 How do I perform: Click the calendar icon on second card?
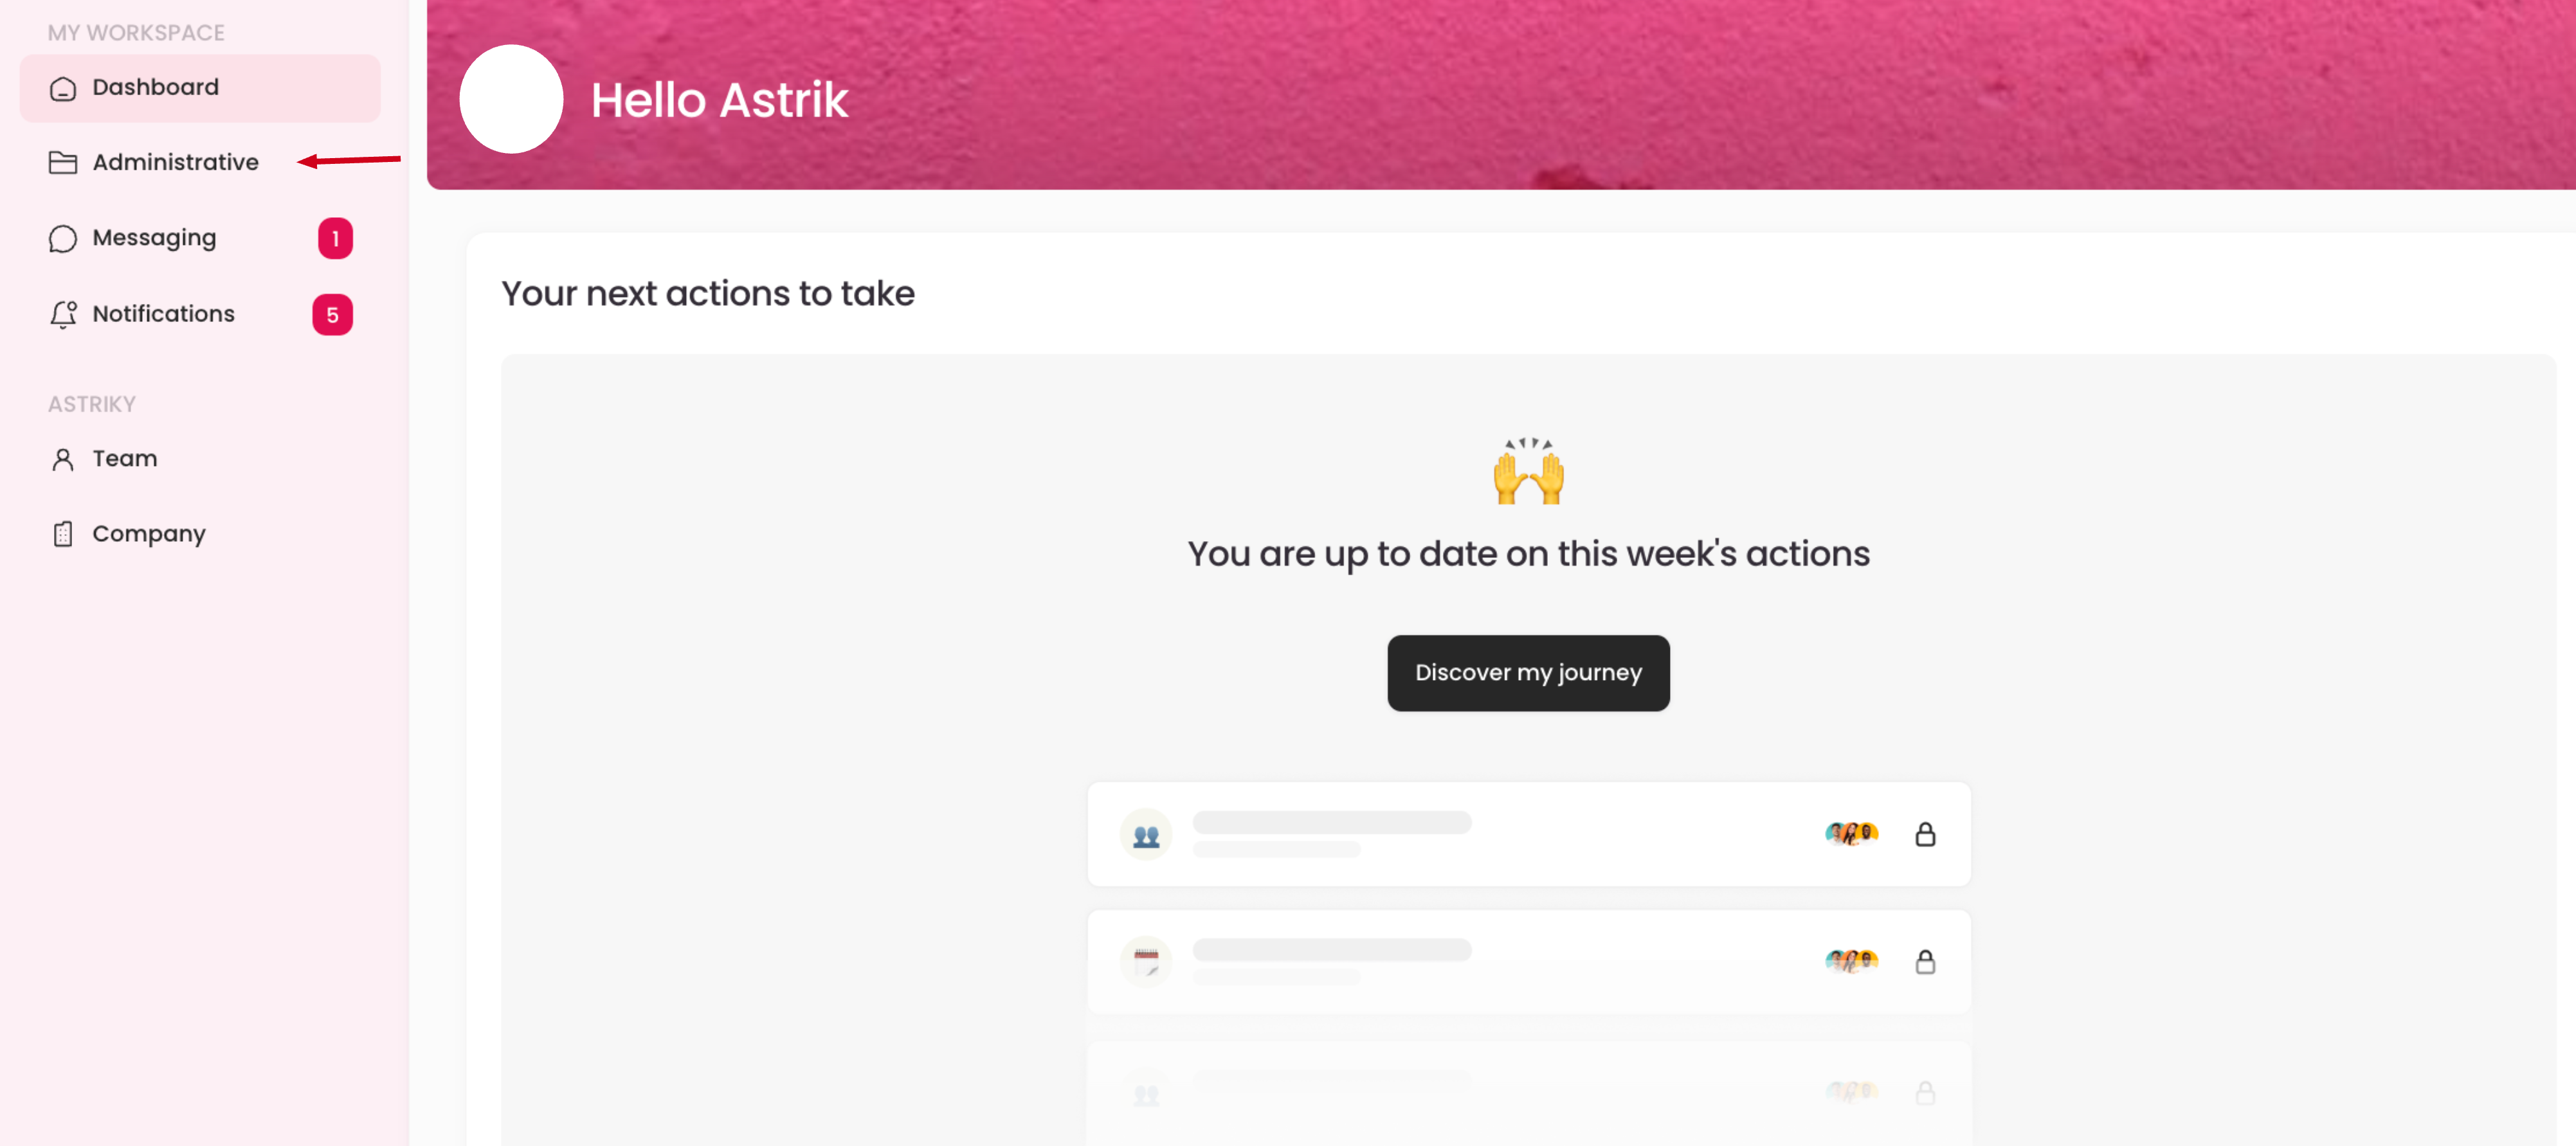pyautogui.click(x=1146, y=962)
